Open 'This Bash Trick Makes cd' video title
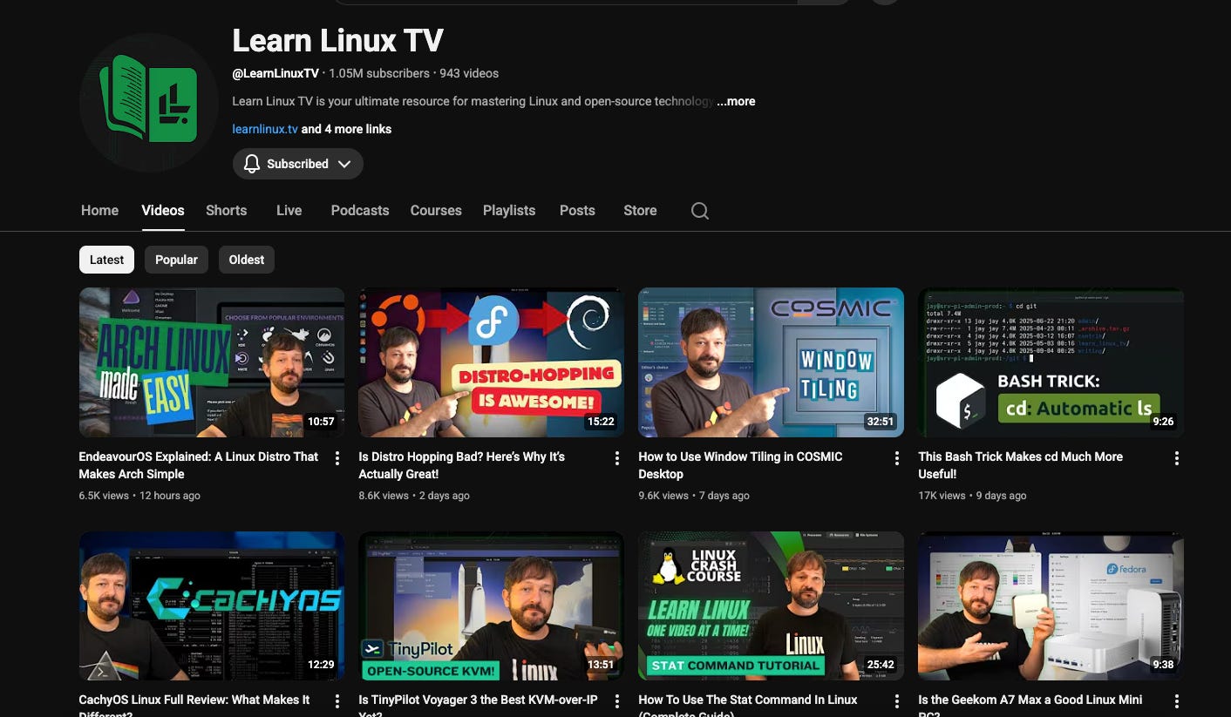1231x717 pixels. pos(1020,465)
